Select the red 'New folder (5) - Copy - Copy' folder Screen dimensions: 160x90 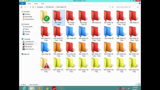click(x=134, y=32)
